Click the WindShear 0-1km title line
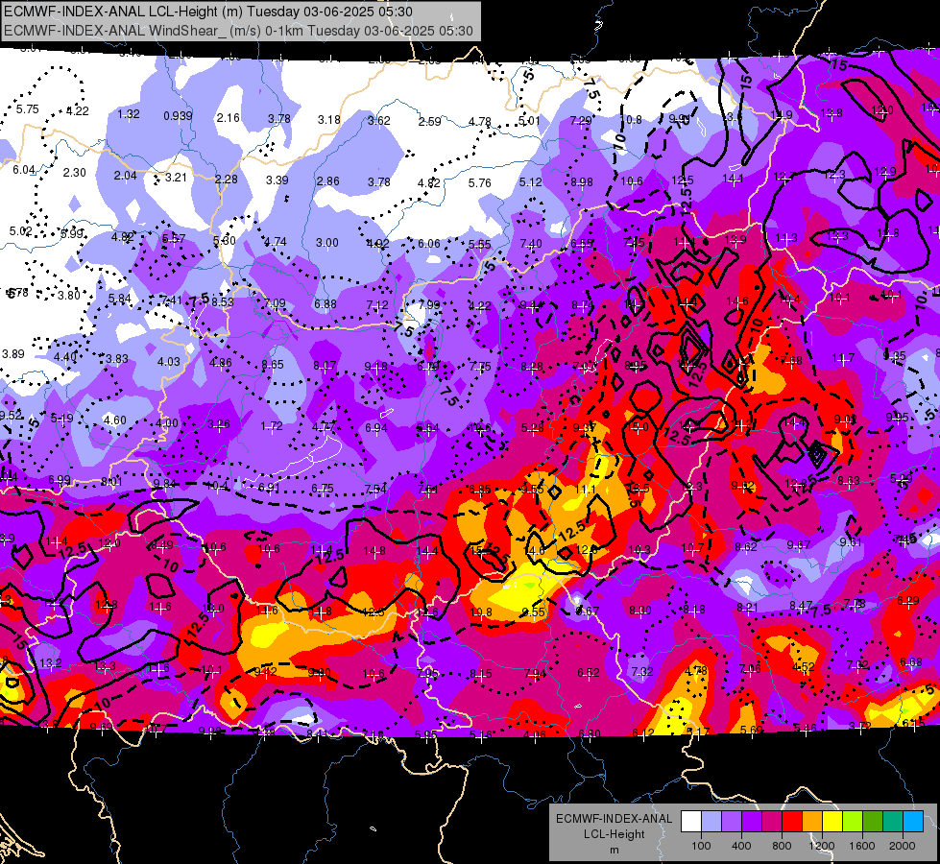 pyautogui.click(x=238, y=31)
